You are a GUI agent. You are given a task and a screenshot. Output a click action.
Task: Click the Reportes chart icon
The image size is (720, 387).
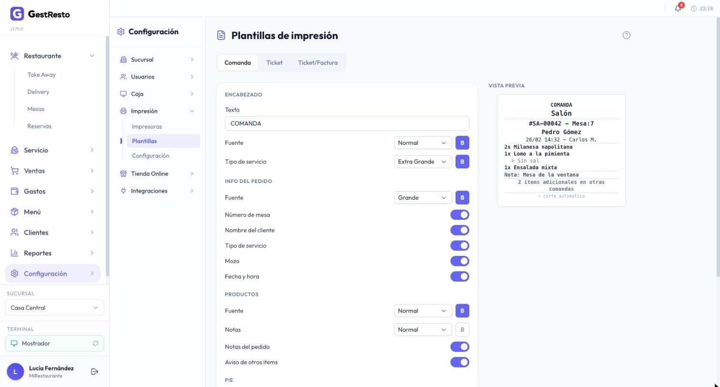click(14, 253)
